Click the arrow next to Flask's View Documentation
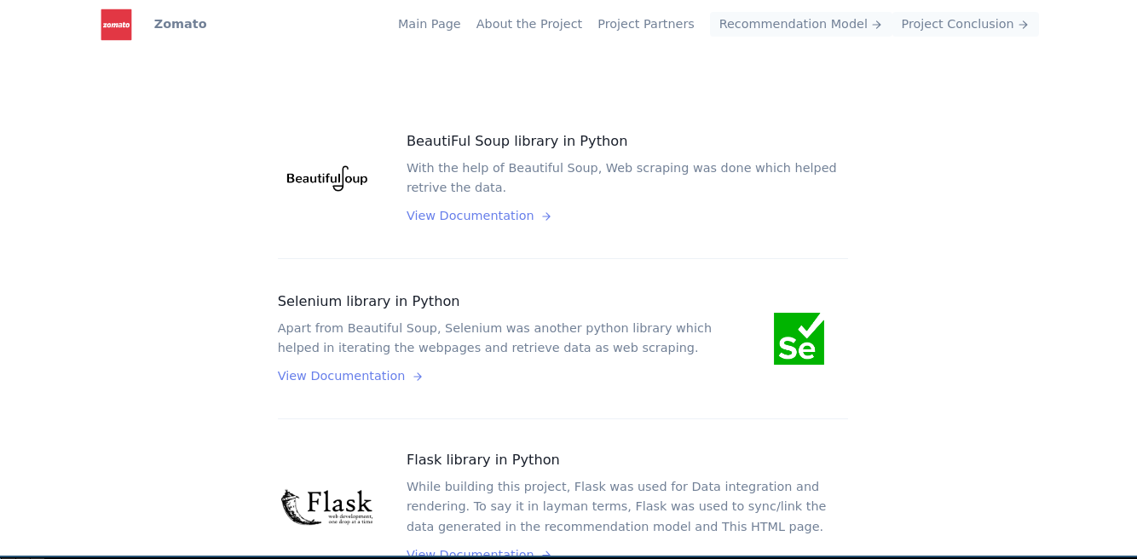Screen dimensions: 1137x559 [545, 554]
